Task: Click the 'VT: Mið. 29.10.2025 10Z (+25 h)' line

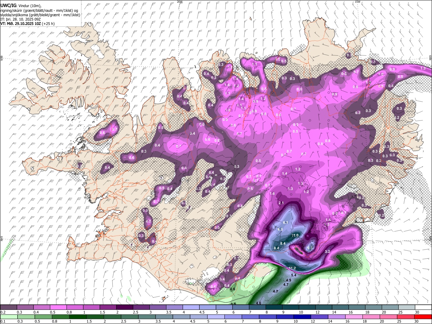Action: tap(28, 24)
